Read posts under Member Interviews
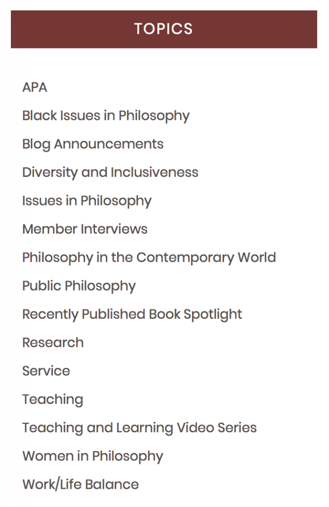This screenshot has width=329, height=507. [x=85, y=229]
